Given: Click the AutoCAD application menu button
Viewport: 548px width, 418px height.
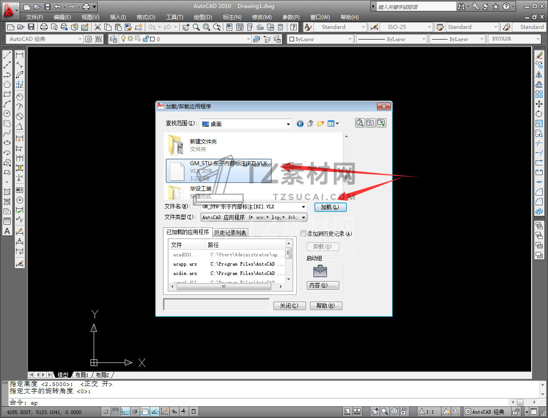Looking at the screenshot, I should coord(11,10).
